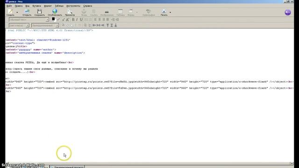Click the content-type code line
Image resolution: width=299 pixels, height=168 pixels.
pos(20,43)
